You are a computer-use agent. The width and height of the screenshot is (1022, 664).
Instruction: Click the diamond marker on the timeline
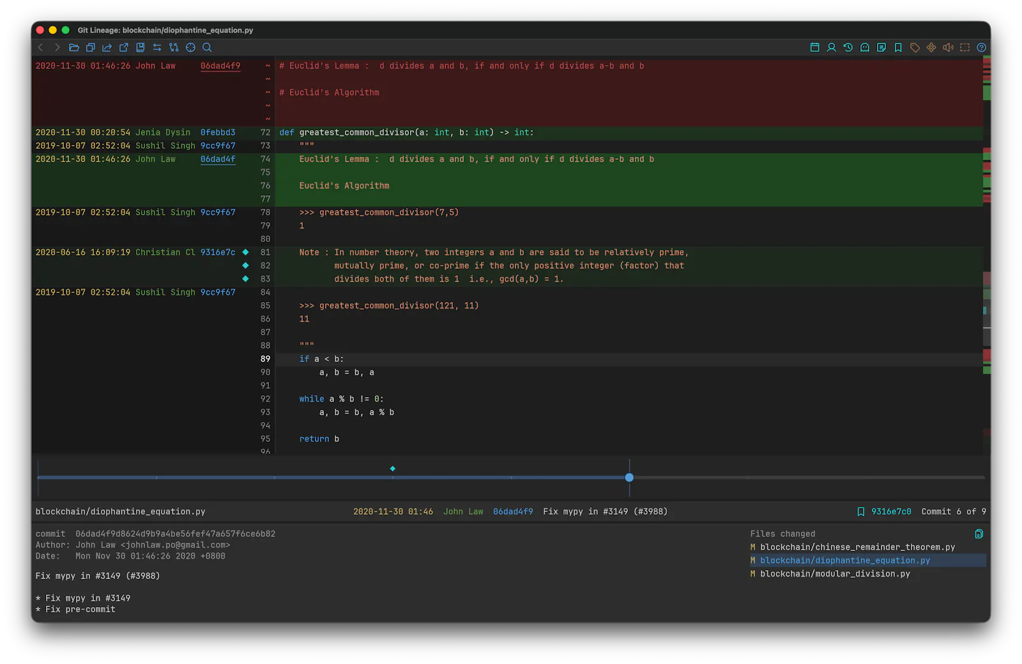pos(393,469)
